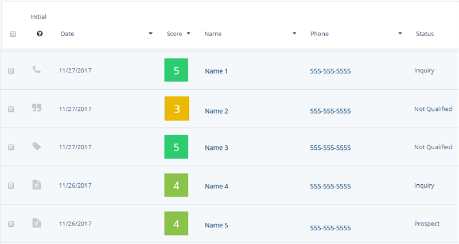
Task: Click the quote icon in the Name 2 row
Action: click(37, 107)
